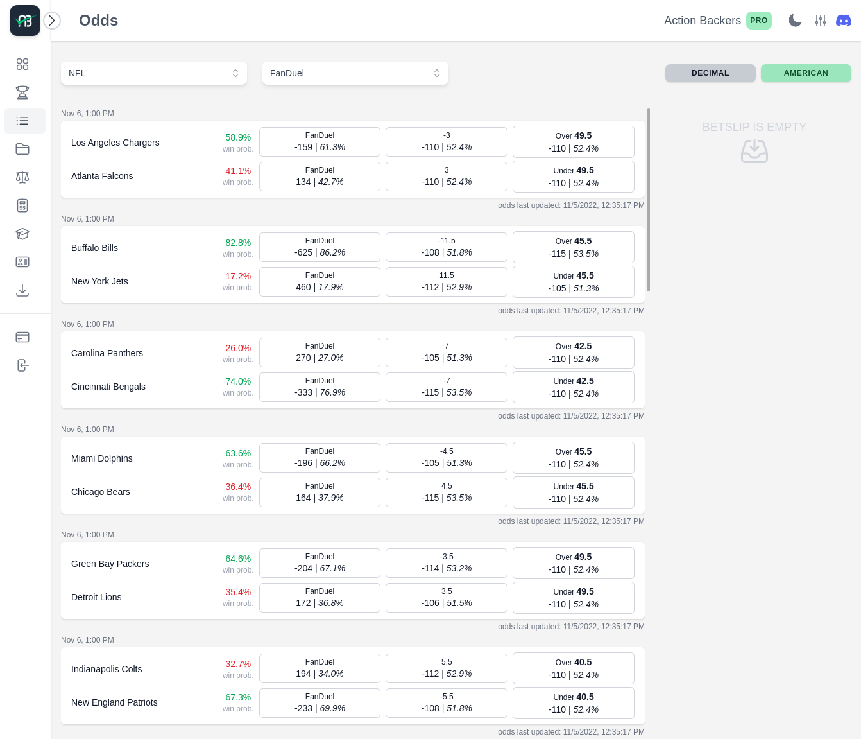Image resolution: width=861 pixels, height=739 pixels.
Task: Select Colts moneyline 194
Action: (320, 668)
